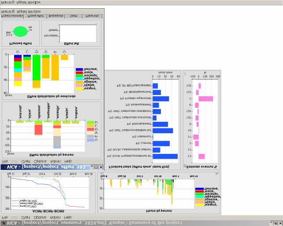Click 'Not started' label in Effort left chart

[51, 36]
